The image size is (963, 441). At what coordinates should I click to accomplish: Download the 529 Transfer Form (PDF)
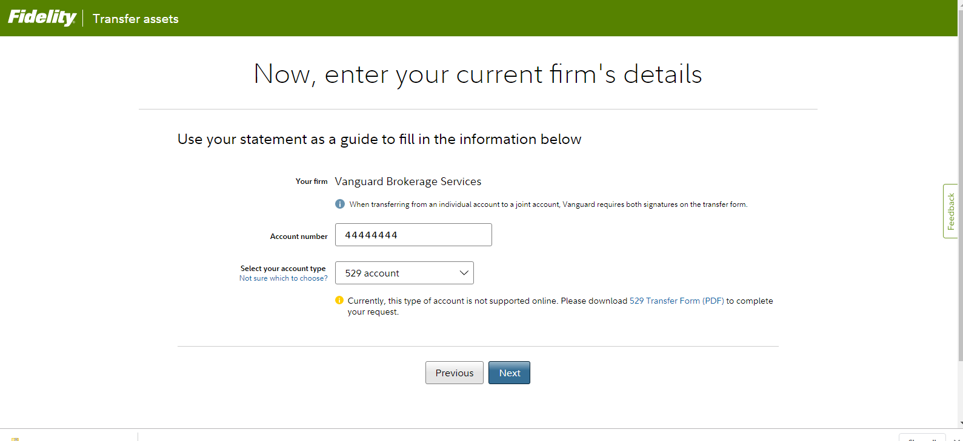(676, 301)
